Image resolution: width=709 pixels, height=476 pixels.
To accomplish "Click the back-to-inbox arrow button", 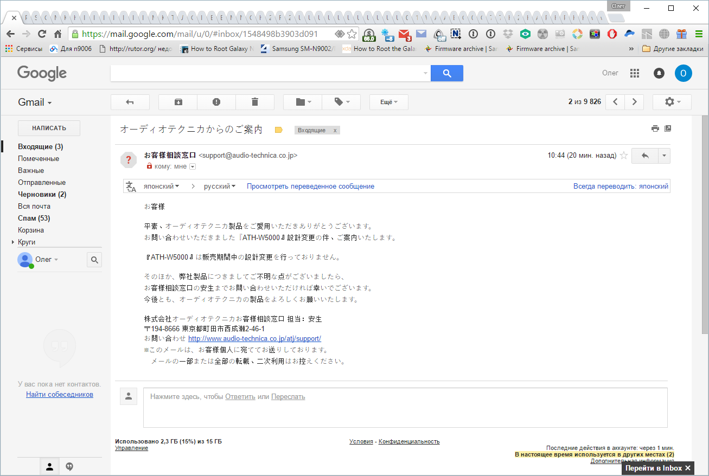I will tap(130, 102).
